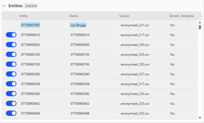Sort by the Name column header
Screen dimensions: 204x123
coord(74,16)
